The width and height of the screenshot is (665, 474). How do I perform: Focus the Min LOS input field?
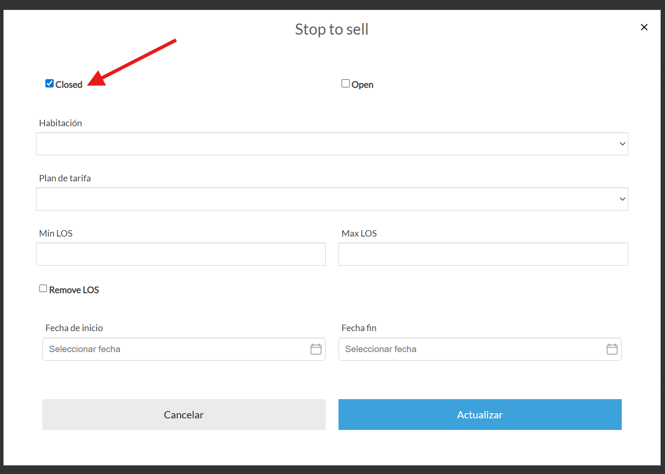(x=181, y=254)
